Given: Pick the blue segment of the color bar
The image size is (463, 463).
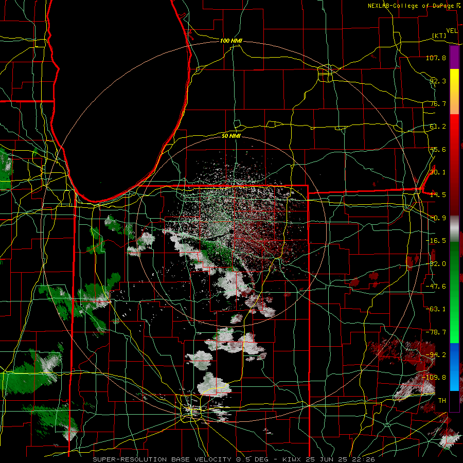Looking at the screenshot, I should point(454,367).
